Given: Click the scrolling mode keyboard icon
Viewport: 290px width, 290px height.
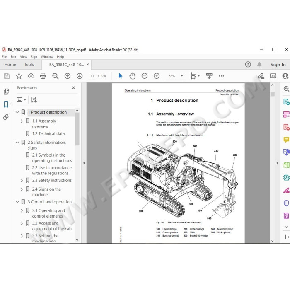Looking at the screenshot, I should (209, 76).
